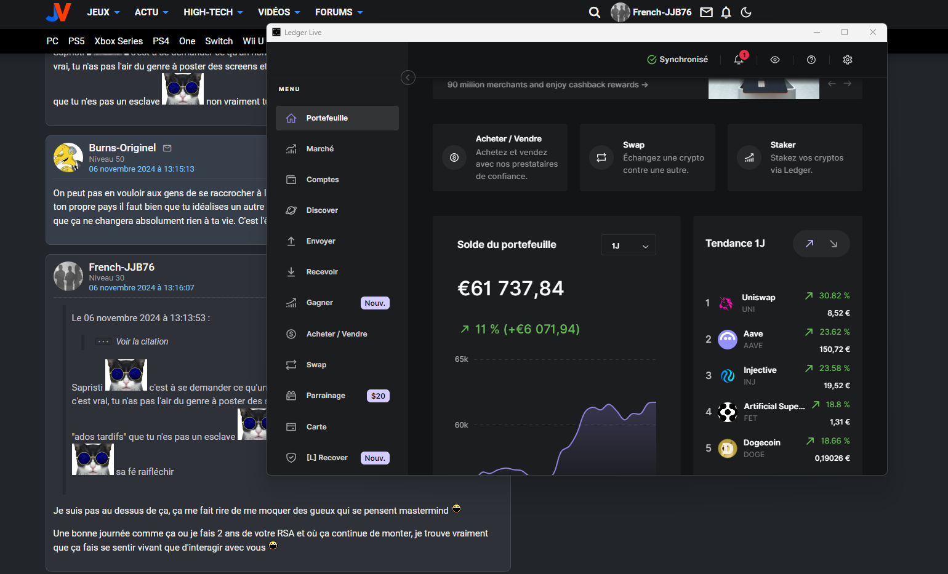948x574 pixels.
Task: Open the 1J time range dropdown
Action: coord(629,245)
